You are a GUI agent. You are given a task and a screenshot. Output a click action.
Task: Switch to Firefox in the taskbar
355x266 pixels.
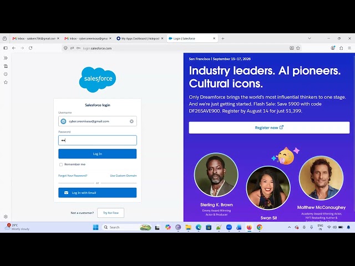[x=249, y=227]
